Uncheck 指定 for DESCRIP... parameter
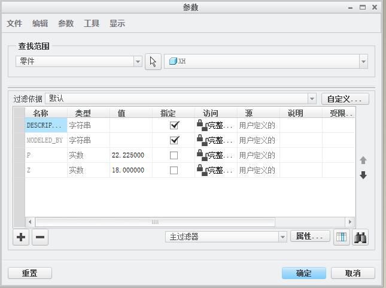 [x=174, y=125]
